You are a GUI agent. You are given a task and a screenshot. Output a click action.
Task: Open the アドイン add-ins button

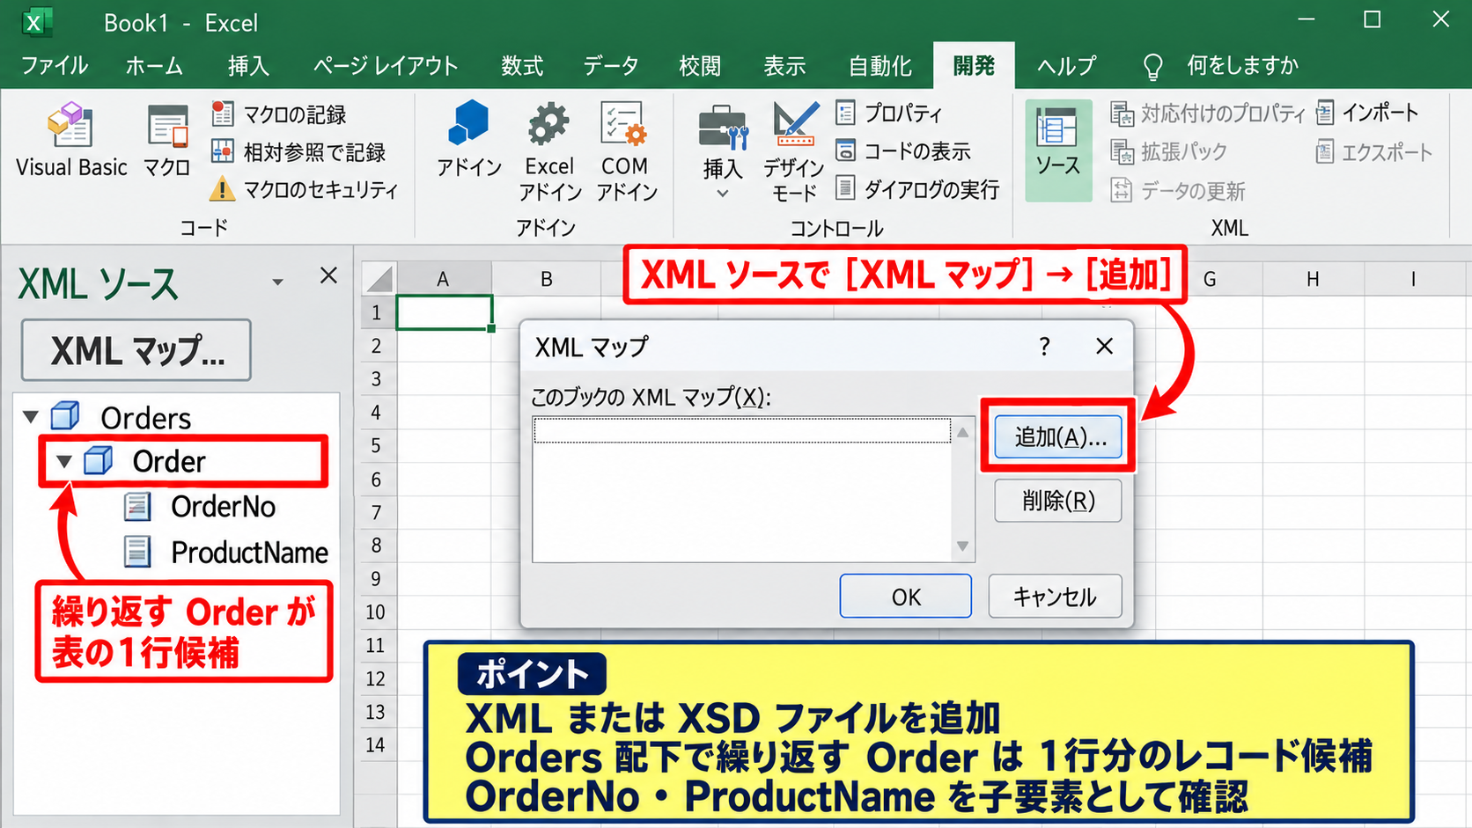[469, 141]
